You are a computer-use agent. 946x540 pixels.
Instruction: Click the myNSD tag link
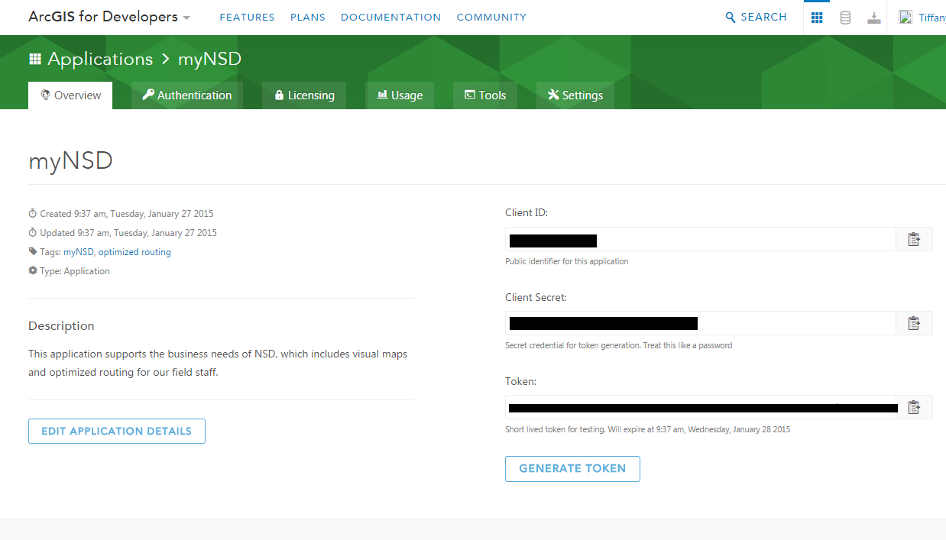click(79, 252)
